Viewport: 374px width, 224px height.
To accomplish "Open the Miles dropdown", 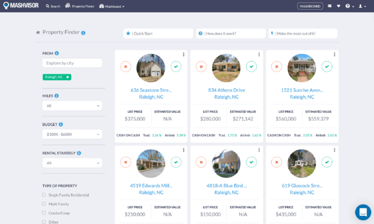I will point(72,105).
